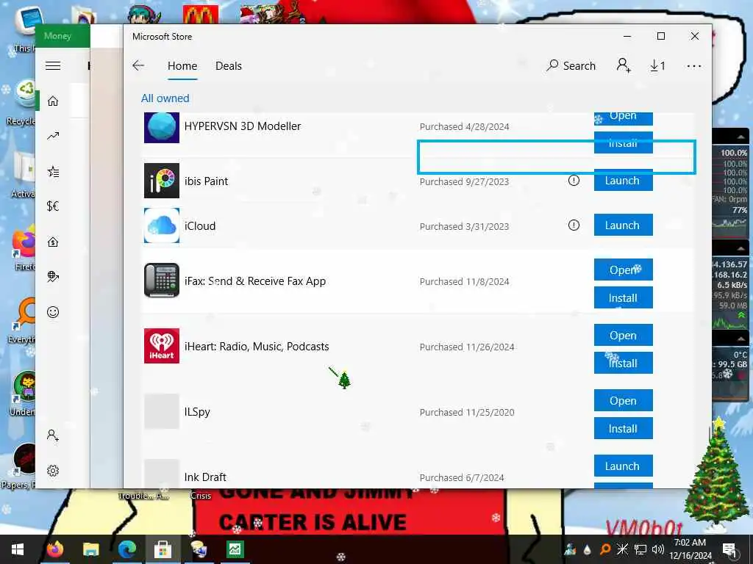753x564 pixels.
Task: Open Firefox from the taskbar
Action: tap(54, 549)
